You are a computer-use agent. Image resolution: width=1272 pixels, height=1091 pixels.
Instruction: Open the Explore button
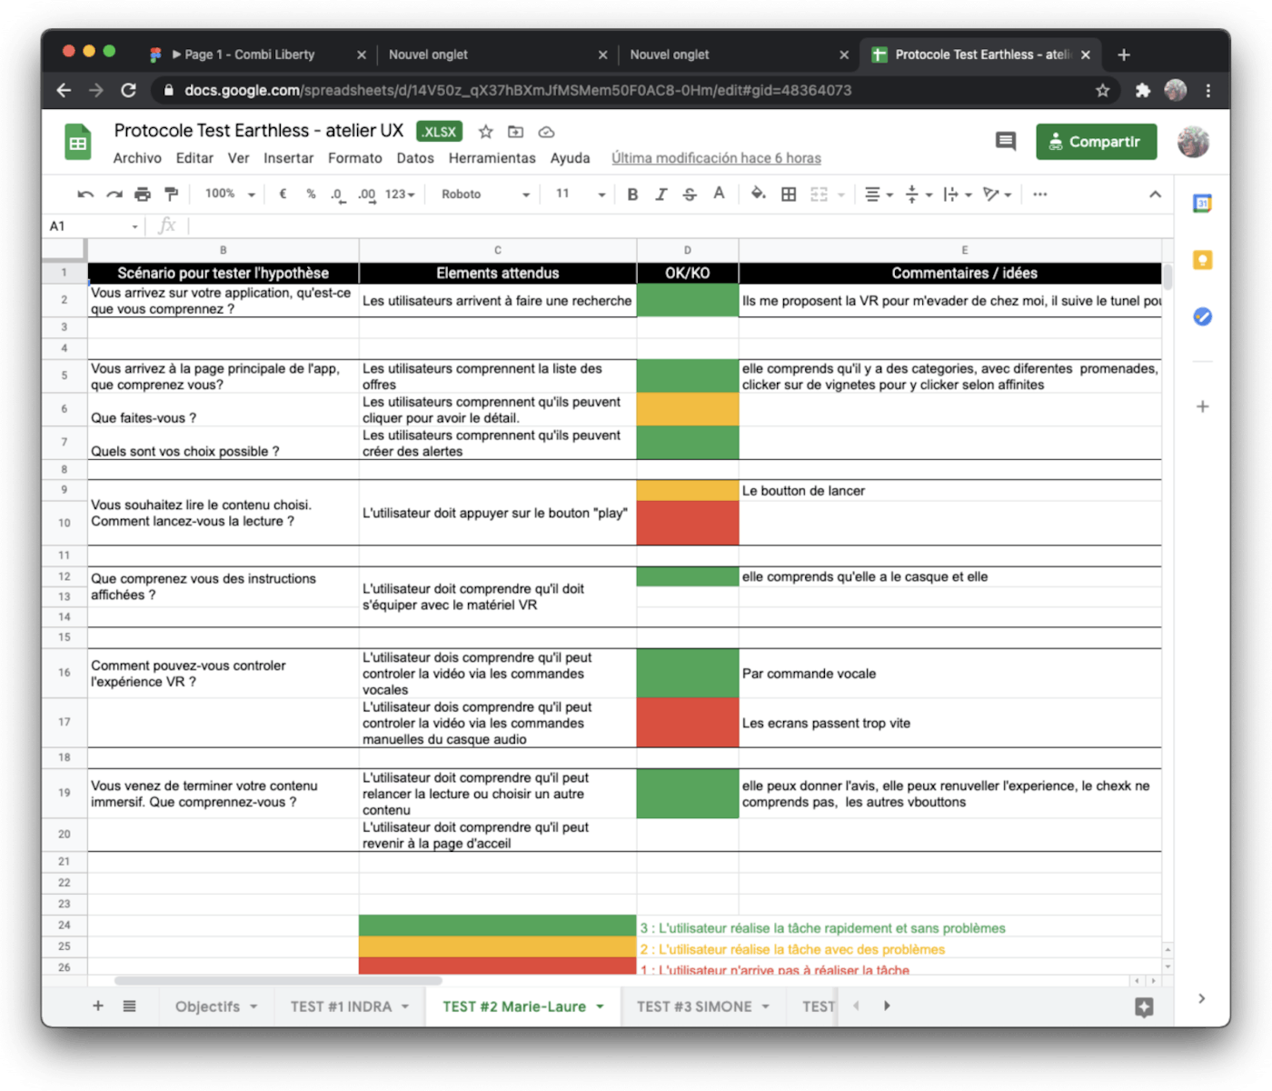click(x=1144, y=1006)
